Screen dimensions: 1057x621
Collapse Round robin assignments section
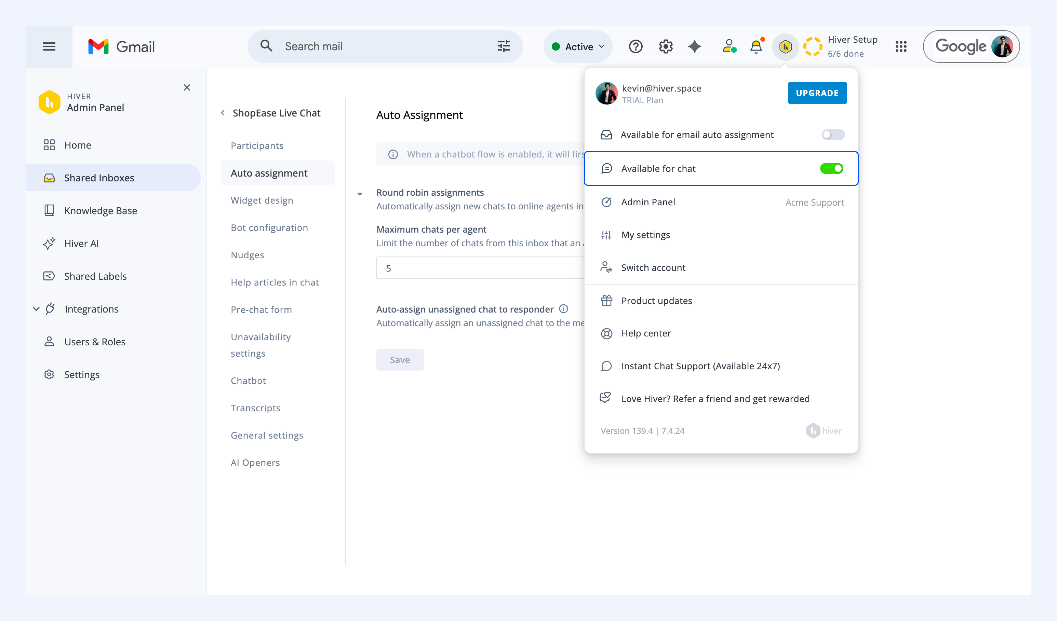pyautogui.click(x=360, y=194)
